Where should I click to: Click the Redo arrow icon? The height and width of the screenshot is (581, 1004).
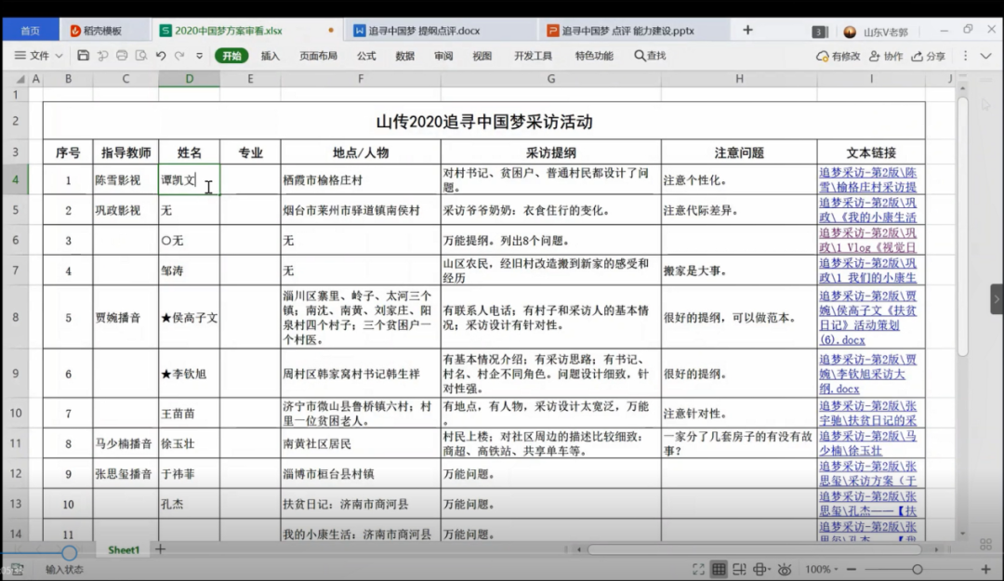[x=179, y=56]
